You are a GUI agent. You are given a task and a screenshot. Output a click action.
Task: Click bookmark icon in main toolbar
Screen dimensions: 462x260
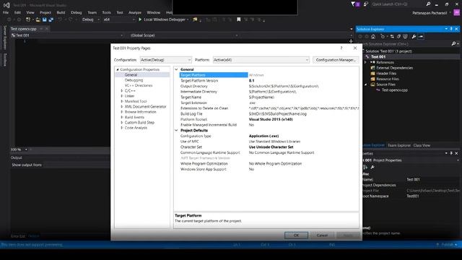click(x=239, y=19)
